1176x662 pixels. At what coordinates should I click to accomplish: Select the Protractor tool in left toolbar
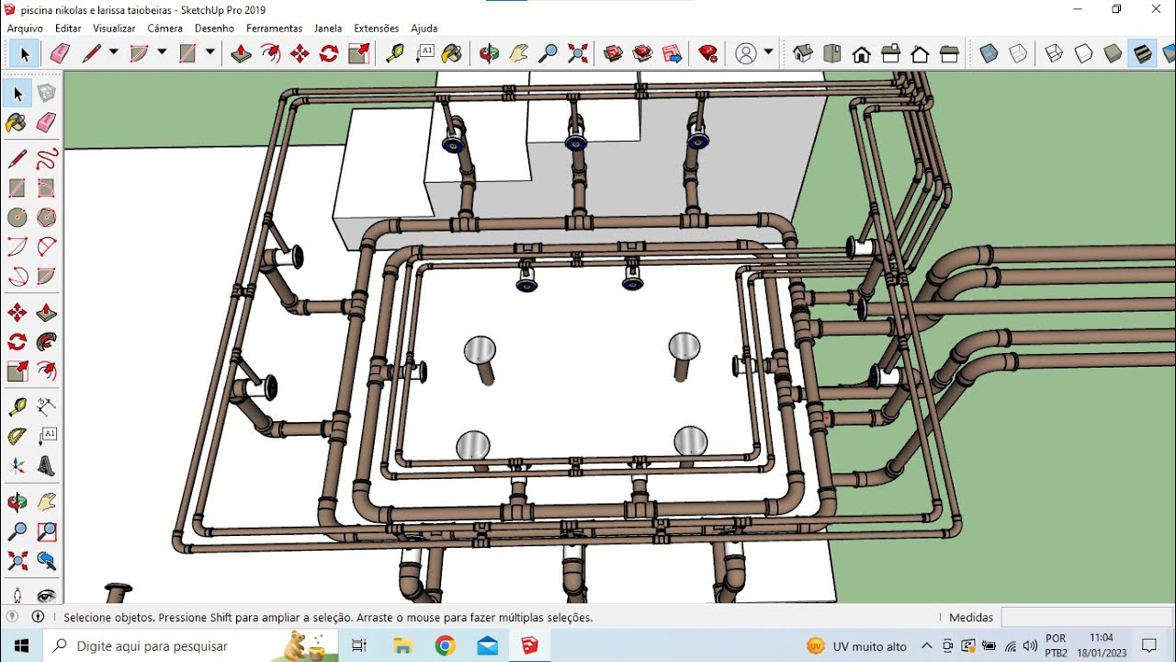17,437
